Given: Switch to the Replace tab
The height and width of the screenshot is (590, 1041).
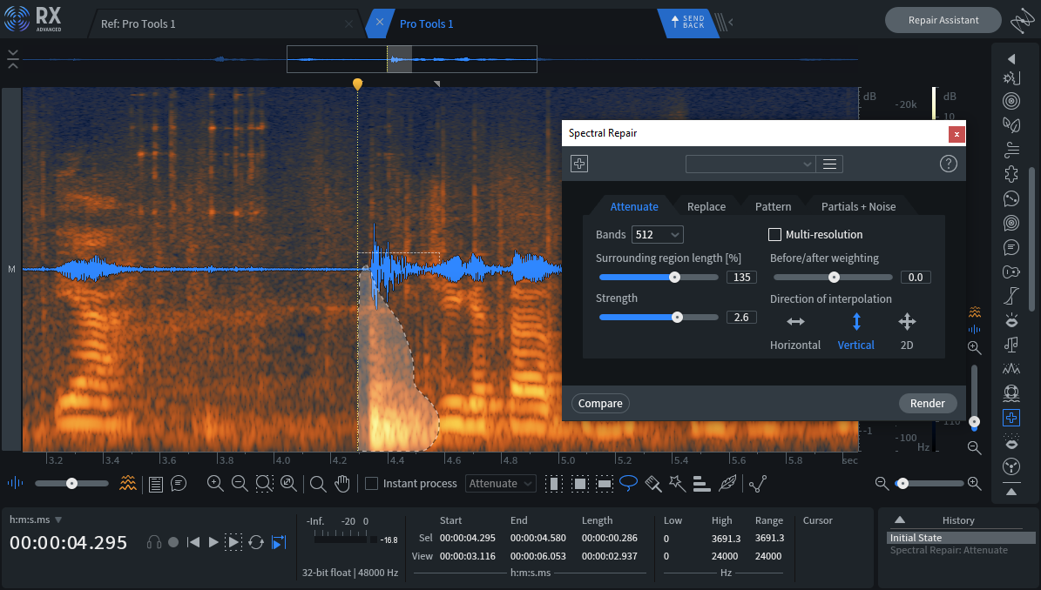Looking at the screenshot, I should (706, 206).
